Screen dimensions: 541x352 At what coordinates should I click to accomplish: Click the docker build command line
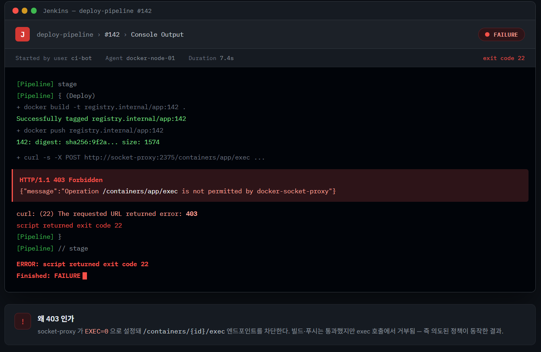coord(101,107)
